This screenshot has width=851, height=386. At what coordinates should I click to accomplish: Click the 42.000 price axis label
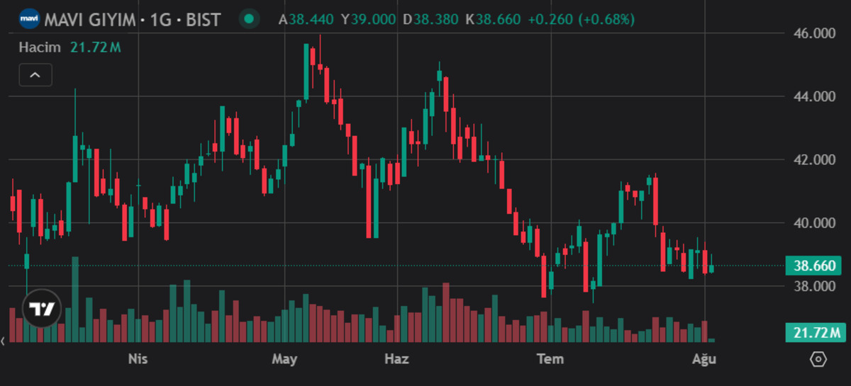(816, 160)
